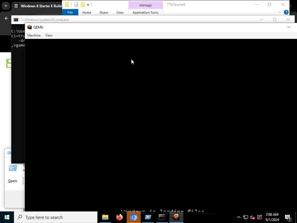Click the cmd.exe title bar icon
The image size is (297, 223).
(x=16, y=20)
